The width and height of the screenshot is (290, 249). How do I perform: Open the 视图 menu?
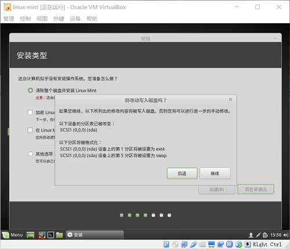click(42, 19)
